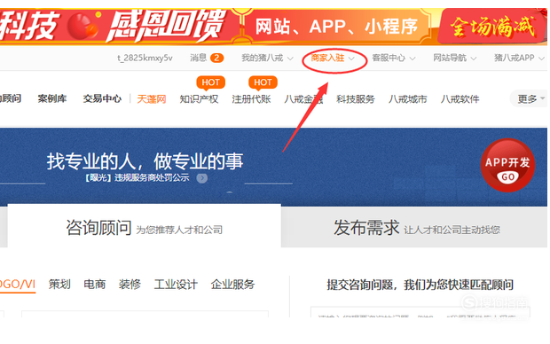The image size is (550, 344).
Task: Click the HOT badge above 注册代账
Action: click(x=263, y=82)
